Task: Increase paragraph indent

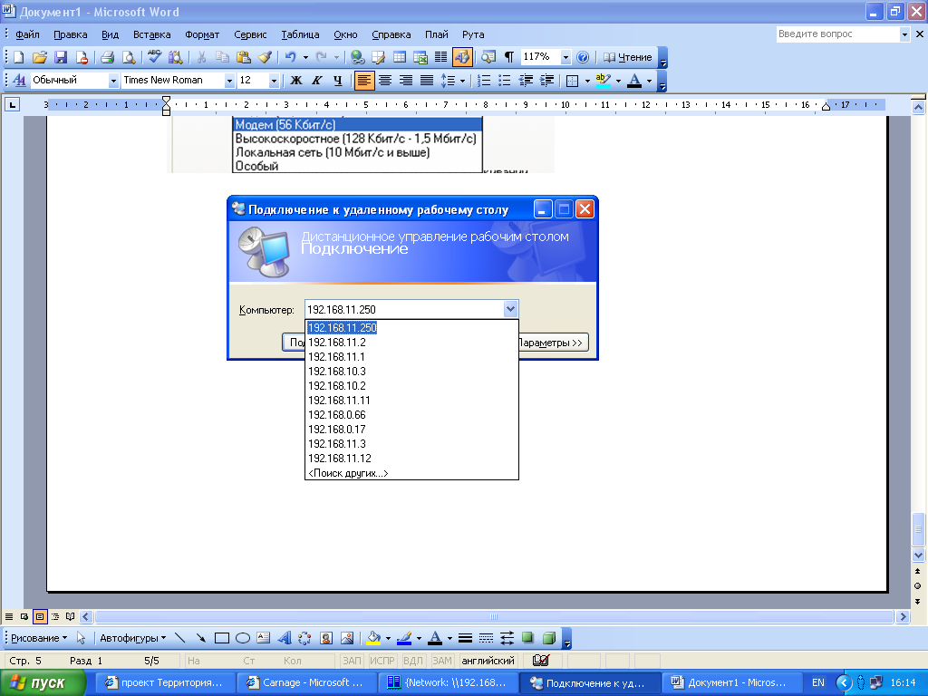Action: coord(546,81)
